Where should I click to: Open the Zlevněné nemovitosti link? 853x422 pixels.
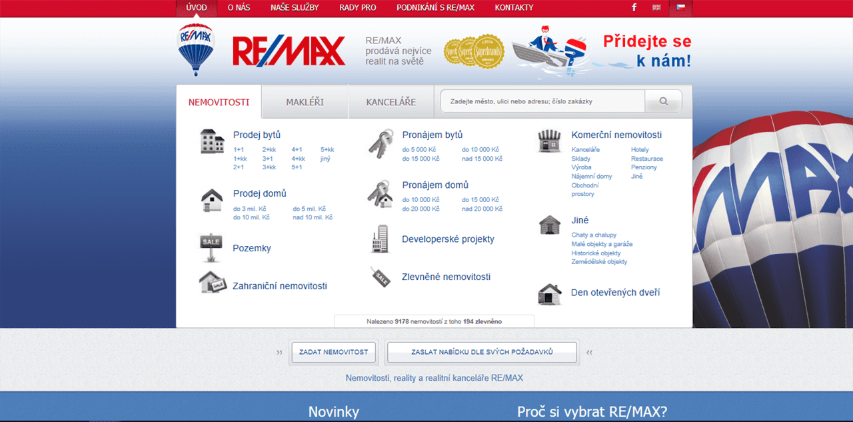click(x=446, y=277)
